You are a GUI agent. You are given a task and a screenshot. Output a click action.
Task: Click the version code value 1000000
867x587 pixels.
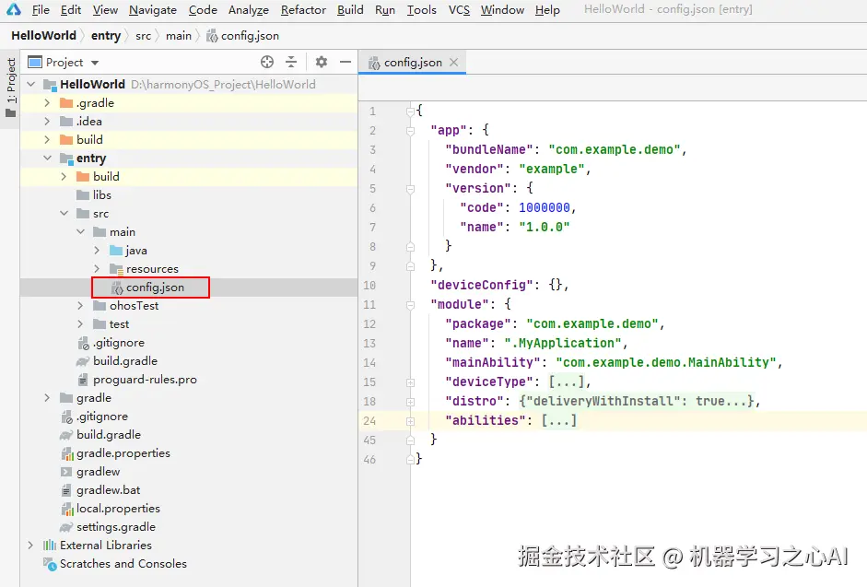tap(545, 207)
